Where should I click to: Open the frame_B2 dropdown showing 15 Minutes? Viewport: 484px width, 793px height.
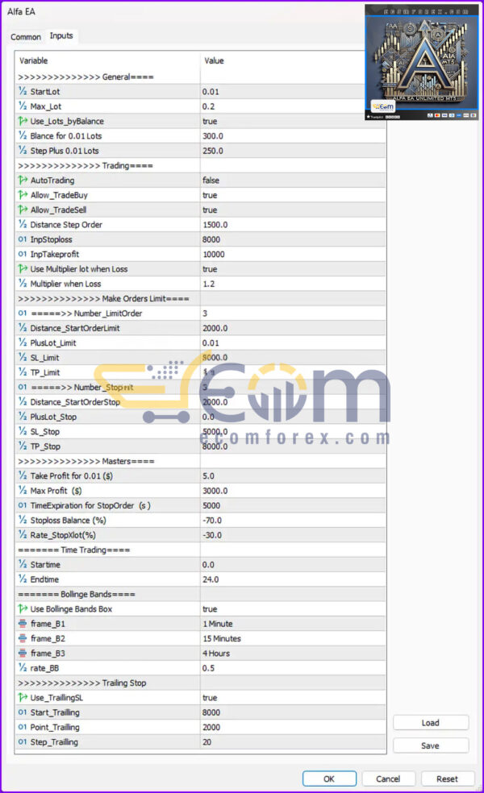coord(292,638)
